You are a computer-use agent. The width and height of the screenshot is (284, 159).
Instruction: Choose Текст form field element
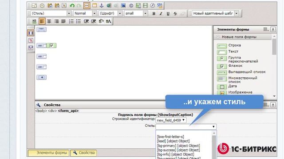tap(228, 52)
